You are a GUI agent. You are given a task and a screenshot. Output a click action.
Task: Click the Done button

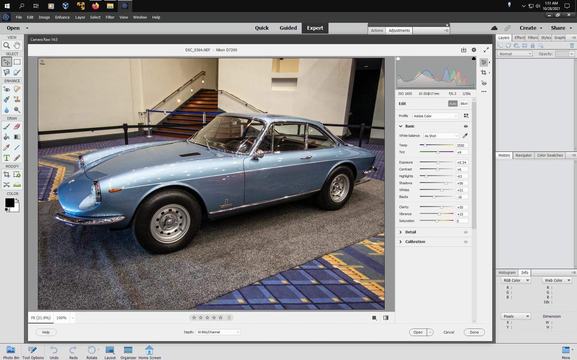click(474, 332)
